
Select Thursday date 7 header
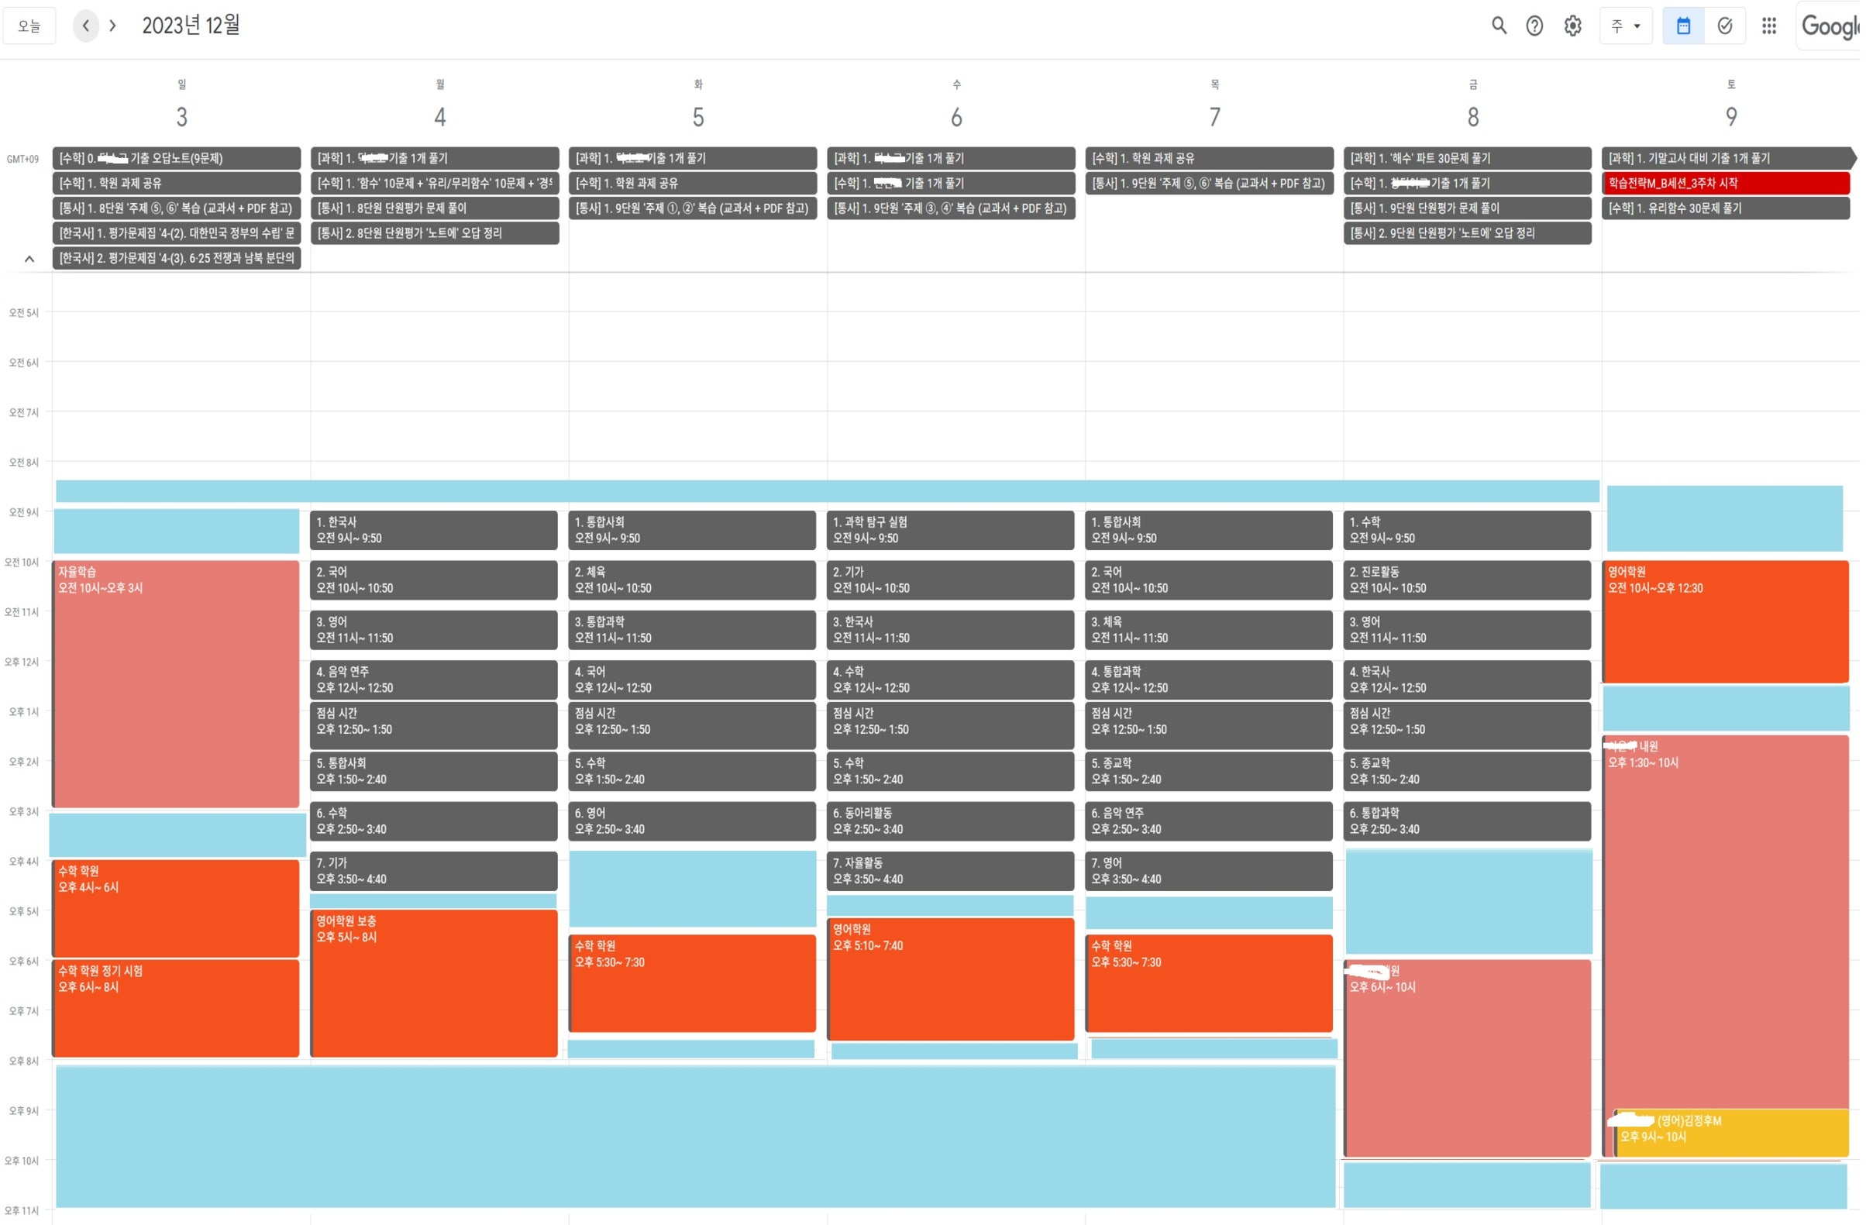pos(1217,117)
